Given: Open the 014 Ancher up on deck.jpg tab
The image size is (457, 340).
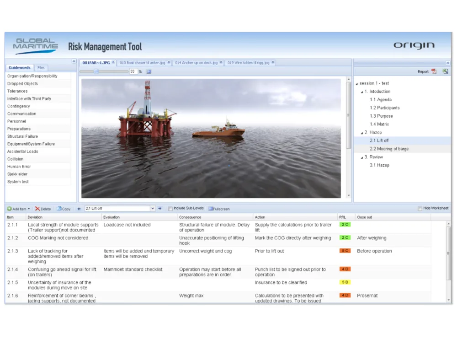Looking at the screenshot, I should (196, 63).
